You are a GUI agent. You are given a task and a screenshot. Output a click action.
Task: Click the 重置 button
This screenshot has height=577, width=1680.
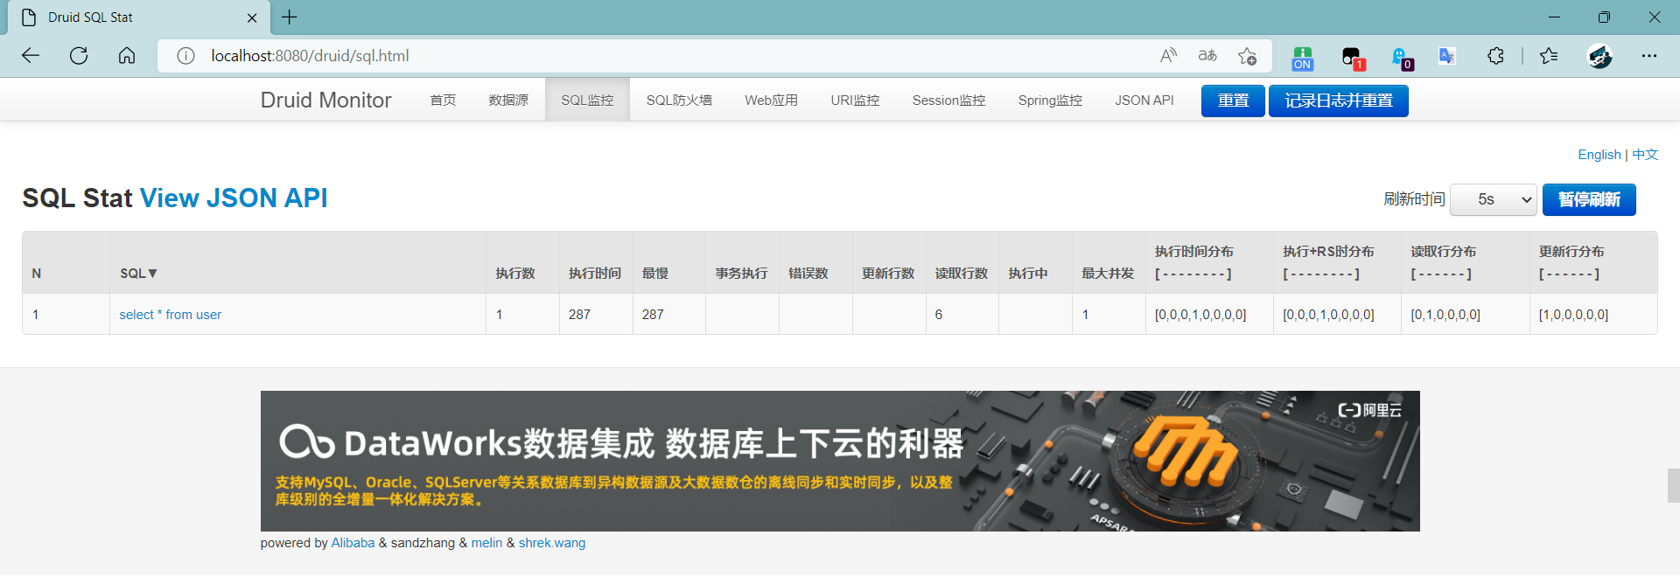(1233, 101)
